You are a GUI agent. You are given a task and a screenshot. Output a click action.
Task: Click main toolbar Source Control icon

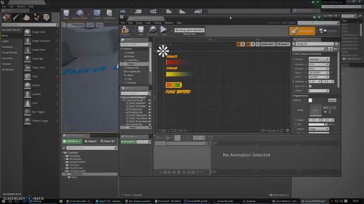coord(80,13)
